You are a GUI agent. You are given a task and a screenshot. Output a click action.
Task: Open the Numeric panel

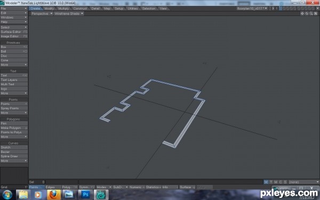[x=137, y=187]
